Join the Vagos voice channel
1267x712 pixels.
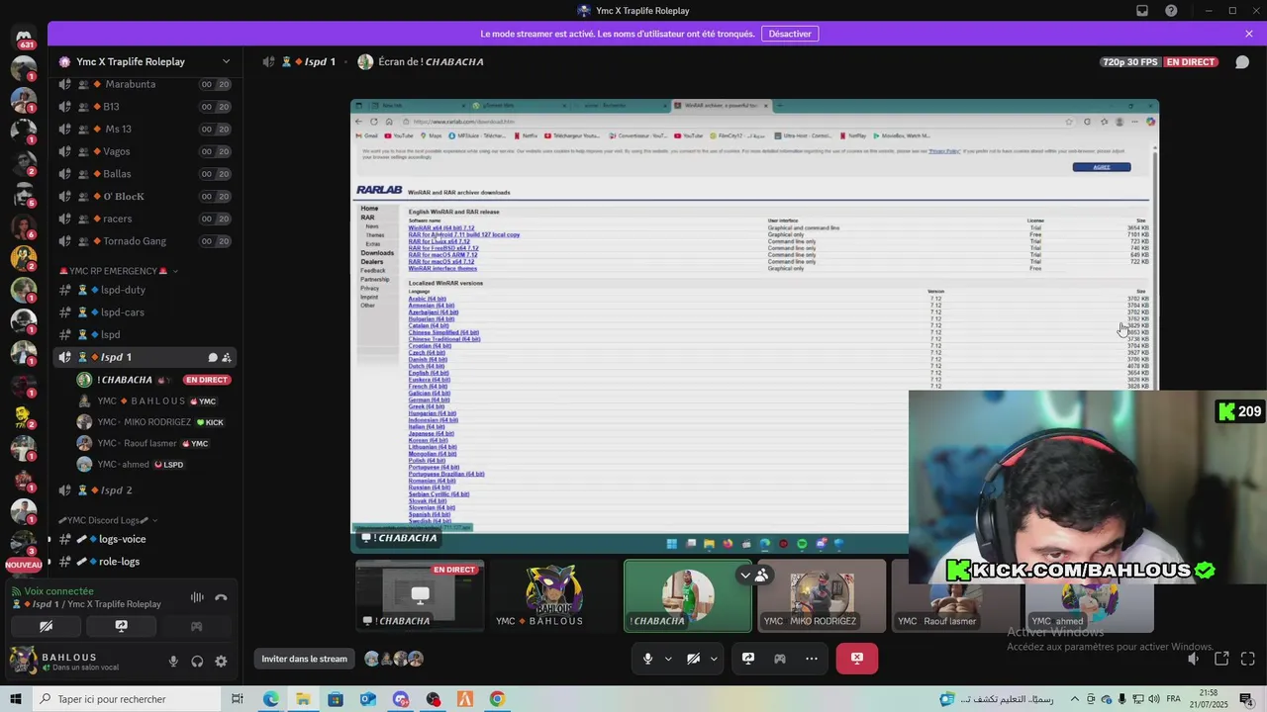pos(145,151)
